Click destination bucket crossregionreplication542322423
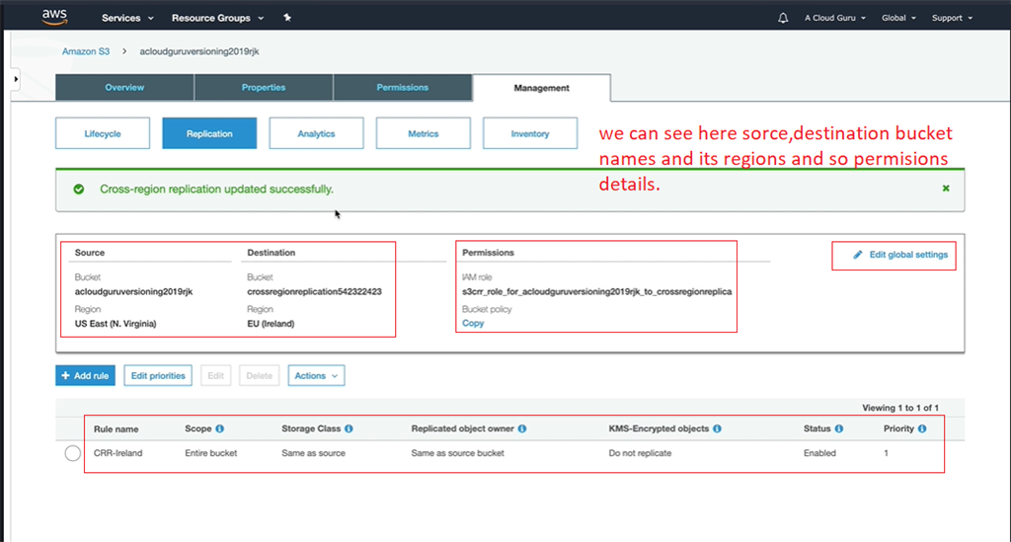The width and height of the screenshot is (1011, 542). click(314, 291)
